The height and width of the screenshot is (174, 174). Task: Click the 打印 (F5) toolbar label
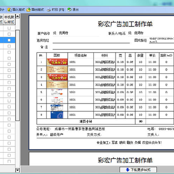point(58,10)
